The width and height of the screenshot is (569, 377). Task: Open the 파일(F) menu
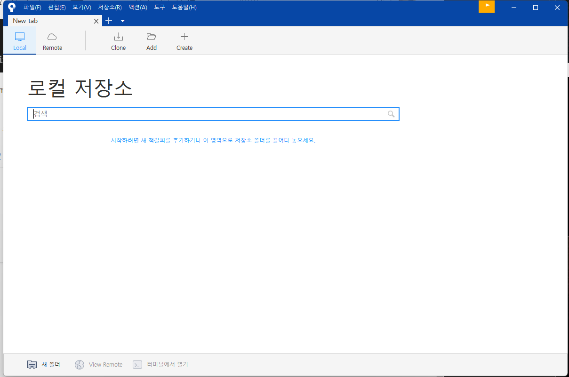(32, 7)
